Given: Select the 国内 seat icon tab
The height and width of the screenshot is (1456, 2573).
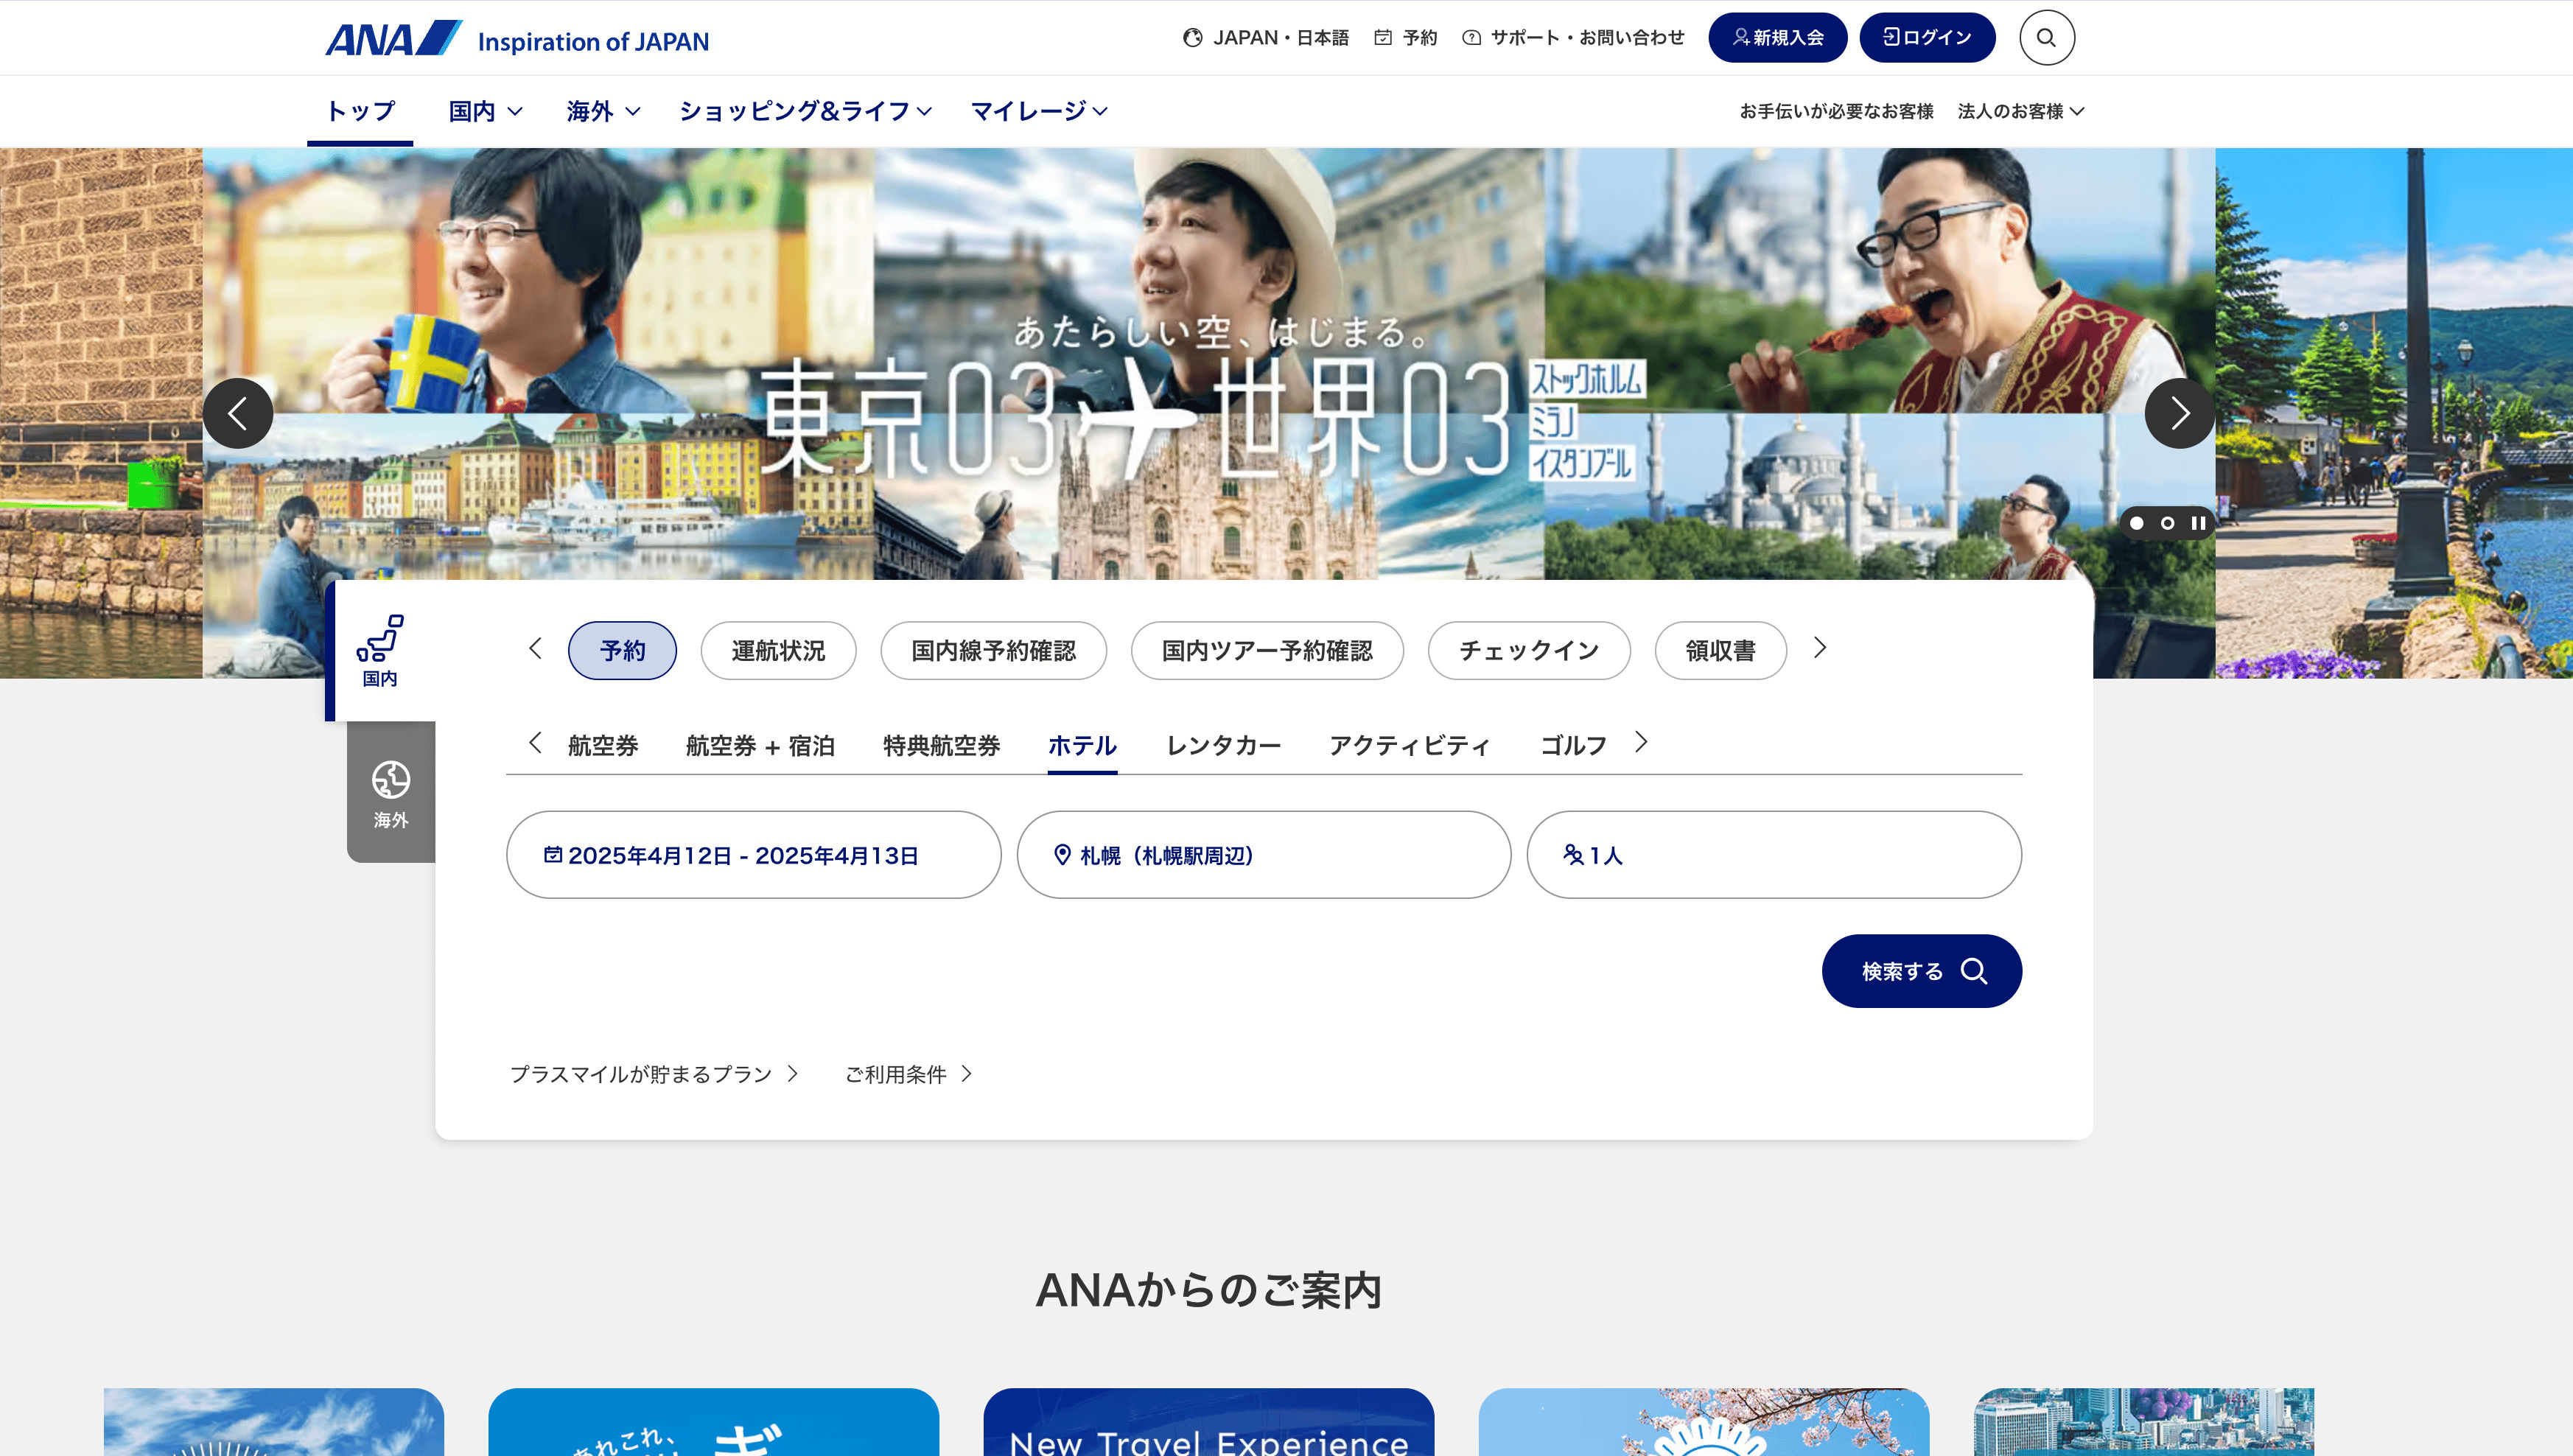Looking at the screenshot, I should (380, 651).
